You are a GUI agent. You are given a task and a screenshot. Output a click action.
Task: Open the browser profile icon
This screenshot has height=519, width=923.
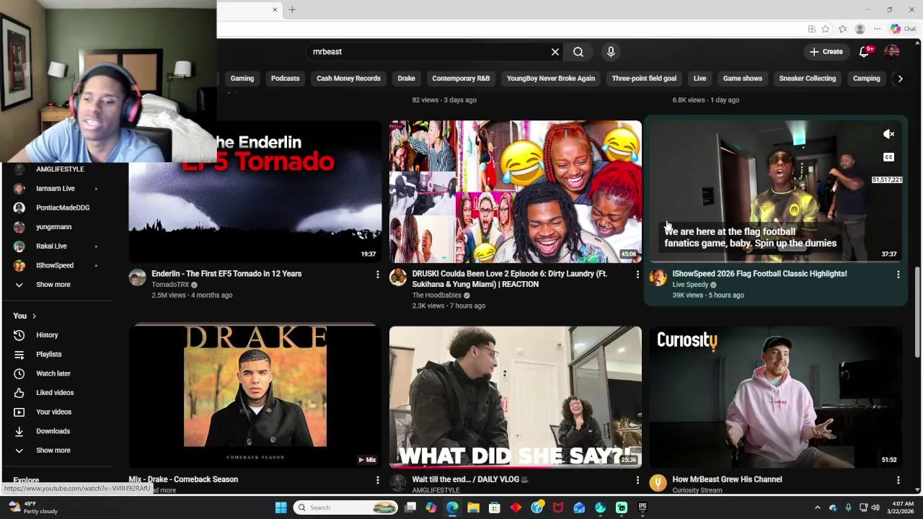click(x=860, y=29)
